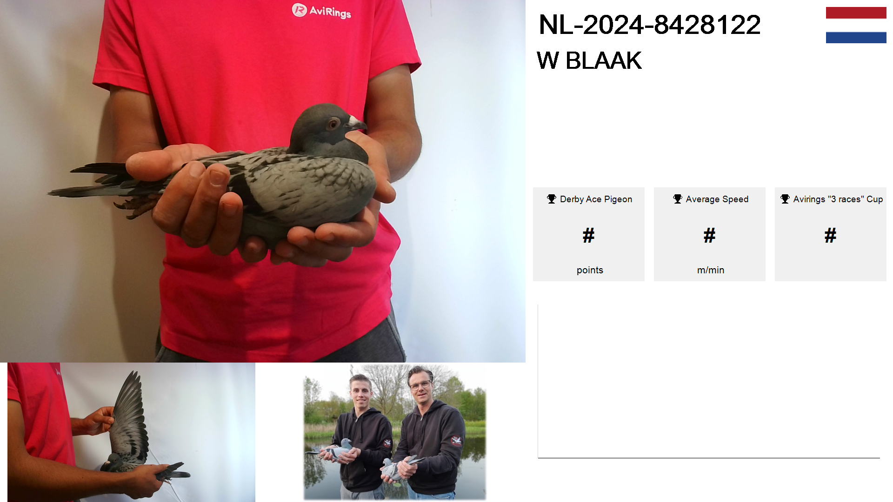
Task: Click the Derby Ace Pigeon # value
Action: [x=589, y=235]
